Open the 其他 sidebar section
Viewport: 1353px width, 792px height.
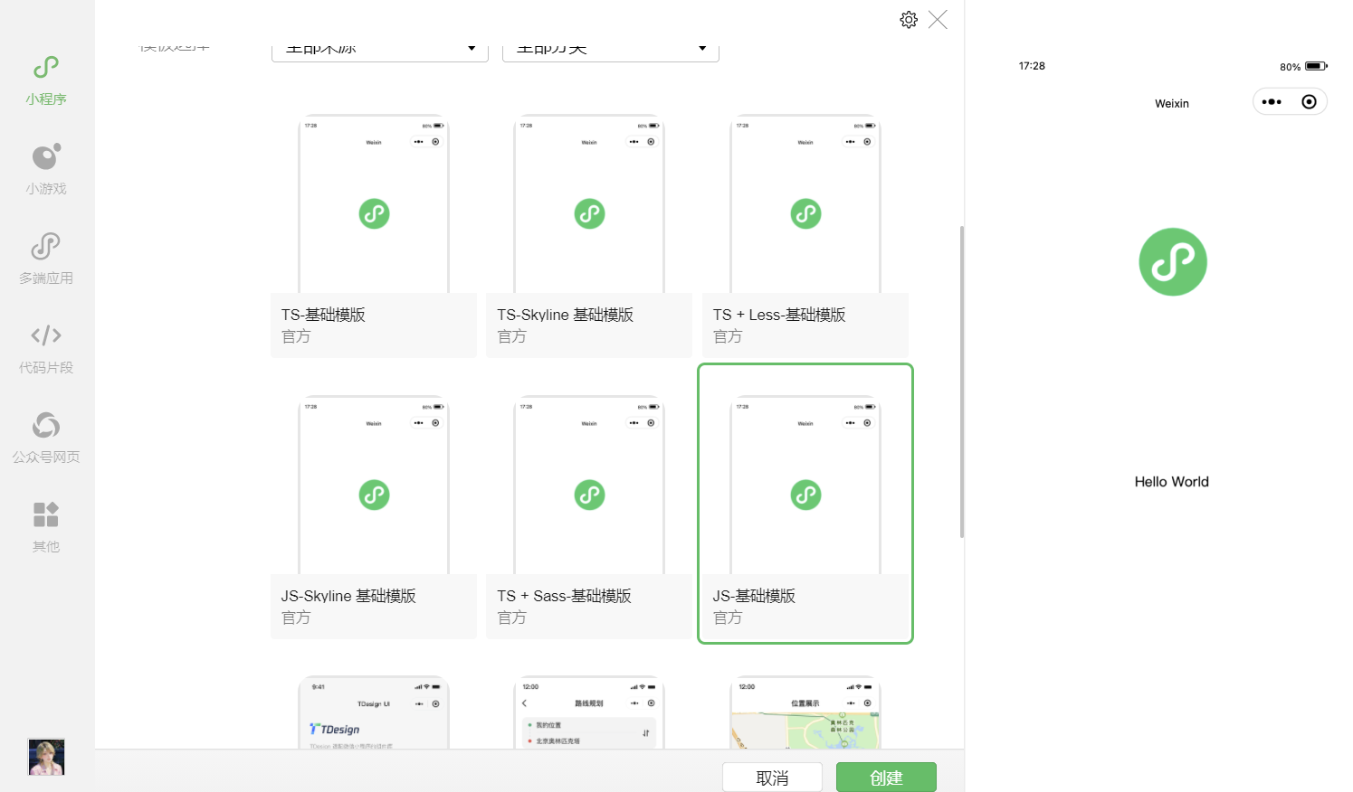tap(46, 527)
